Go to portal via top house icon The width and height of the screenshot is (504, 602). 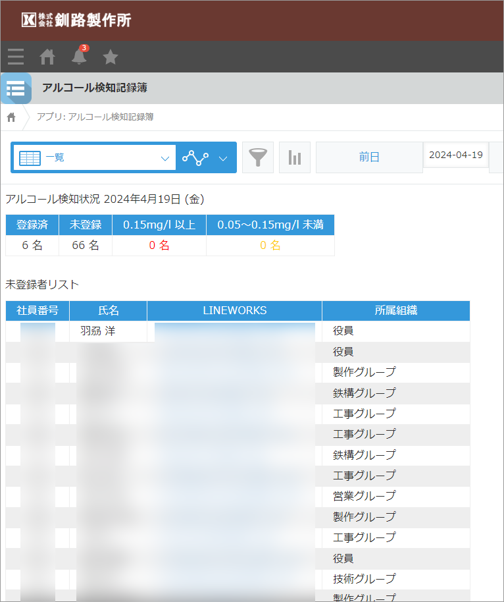(x=47, y=57)
